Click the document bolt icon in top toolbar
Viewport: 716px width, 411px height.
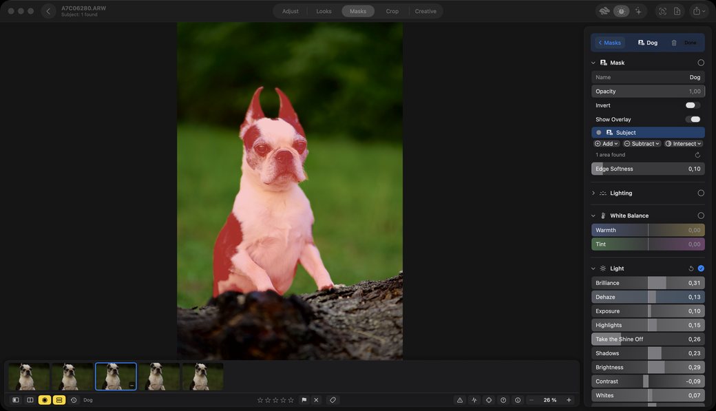(x=677, y=11)
